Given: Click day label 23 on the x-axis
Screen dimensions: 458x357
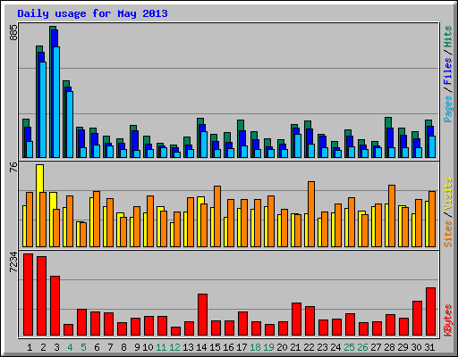Looking at the screenshot, I should tap(322, 347).
